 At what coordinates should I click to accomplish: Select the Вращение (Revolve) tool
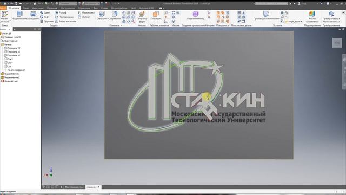34,16
